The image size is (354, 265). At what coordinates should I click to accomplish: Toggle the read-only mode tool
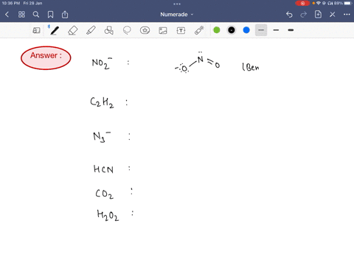point(36,30)
